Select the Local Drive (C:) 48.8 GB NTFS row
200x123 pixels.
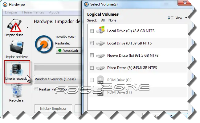138,31
